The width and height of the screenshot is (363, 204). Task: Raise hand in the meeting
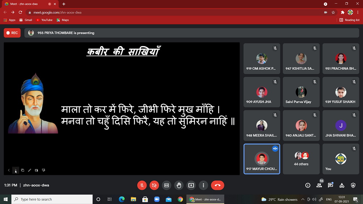(x=179, y=185)
